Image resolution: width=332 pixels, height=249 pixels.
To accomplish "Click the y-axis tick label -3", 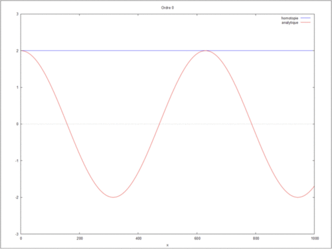I will click(17, 234).
